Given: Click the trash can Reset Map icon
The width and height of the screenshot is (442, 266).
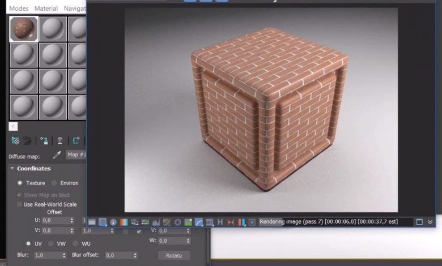Looking at the screenshot, I should [60, 140].
